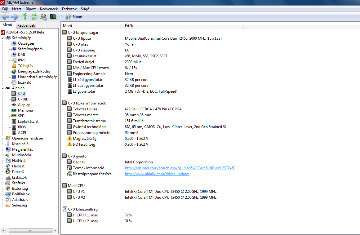Screen dimensions: 360x235
Task: Click the Eszközök devices icon
Action: (x=8, y=177)
